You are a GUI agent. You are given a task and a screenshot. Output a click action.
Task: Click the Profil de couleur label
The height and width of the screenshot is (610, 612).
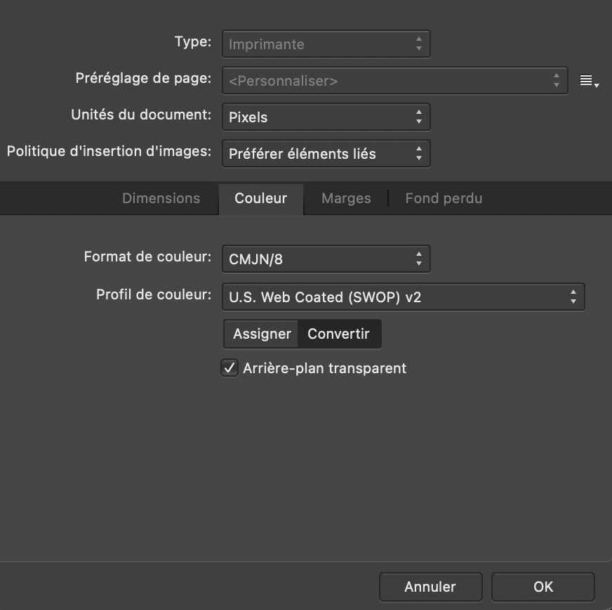click(154, 294)
